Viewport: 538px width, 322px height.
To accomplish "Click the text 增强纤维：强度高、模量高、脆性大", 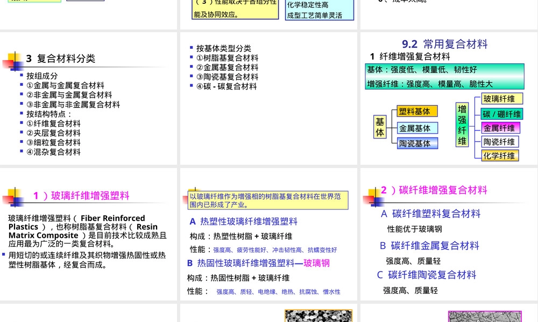I will (429, 84).
